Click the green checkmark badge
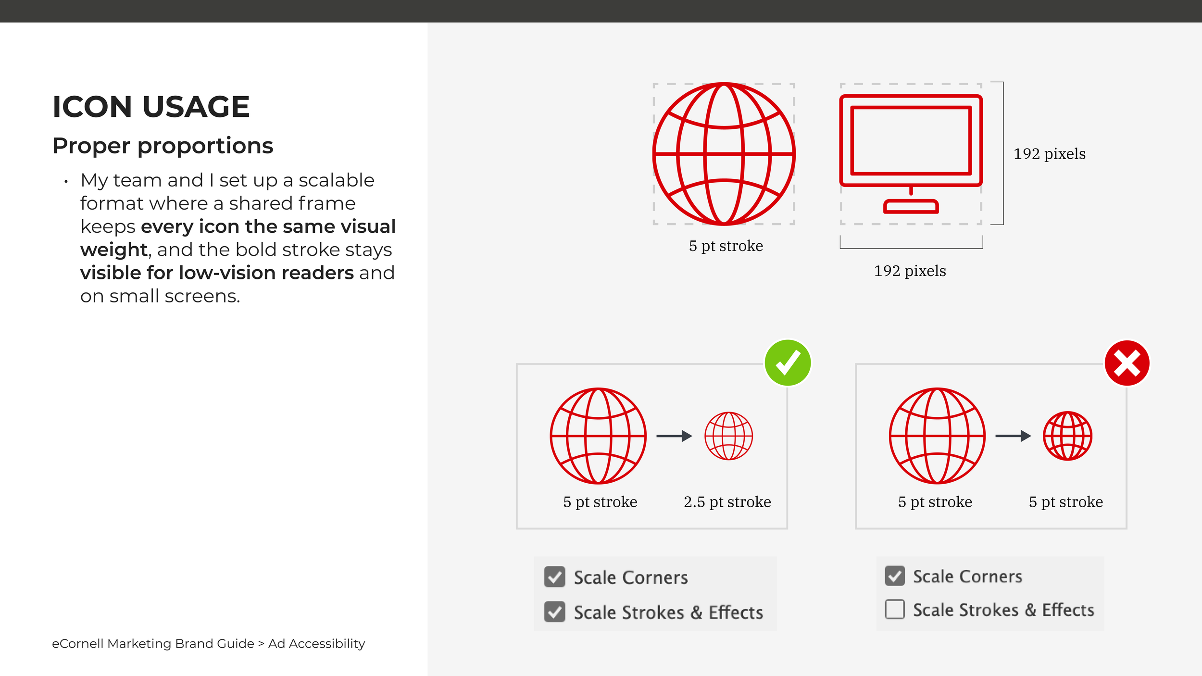1202x676 pixels. pyautogui.click(x=788, y=363)
